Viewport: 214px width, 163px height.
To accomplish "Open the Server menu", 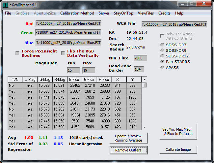I will click(104, 13).
